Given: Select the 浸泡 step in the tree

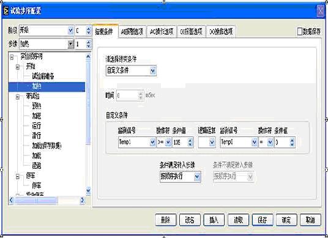Looking at the screenshot, I should pyautogui.click(x=36, y=166).
